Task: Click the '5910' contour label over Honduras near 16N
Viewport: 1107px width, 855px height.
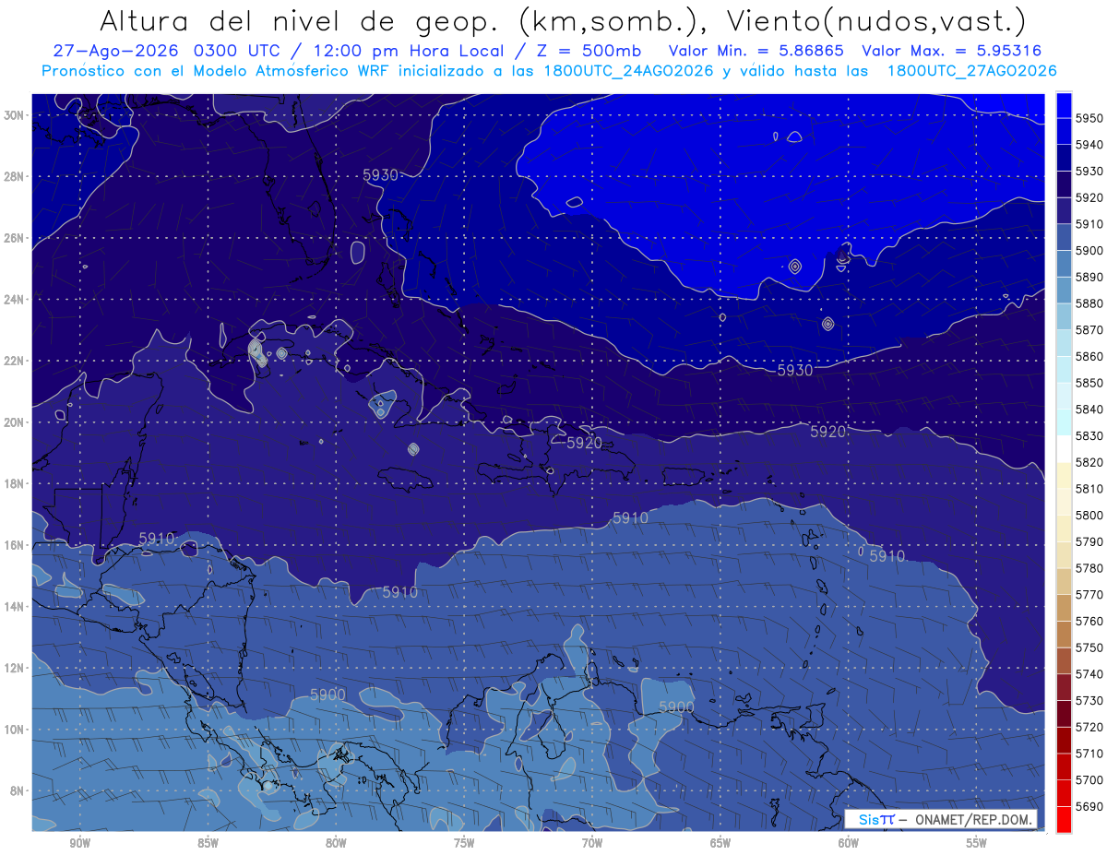Action: 157,539
